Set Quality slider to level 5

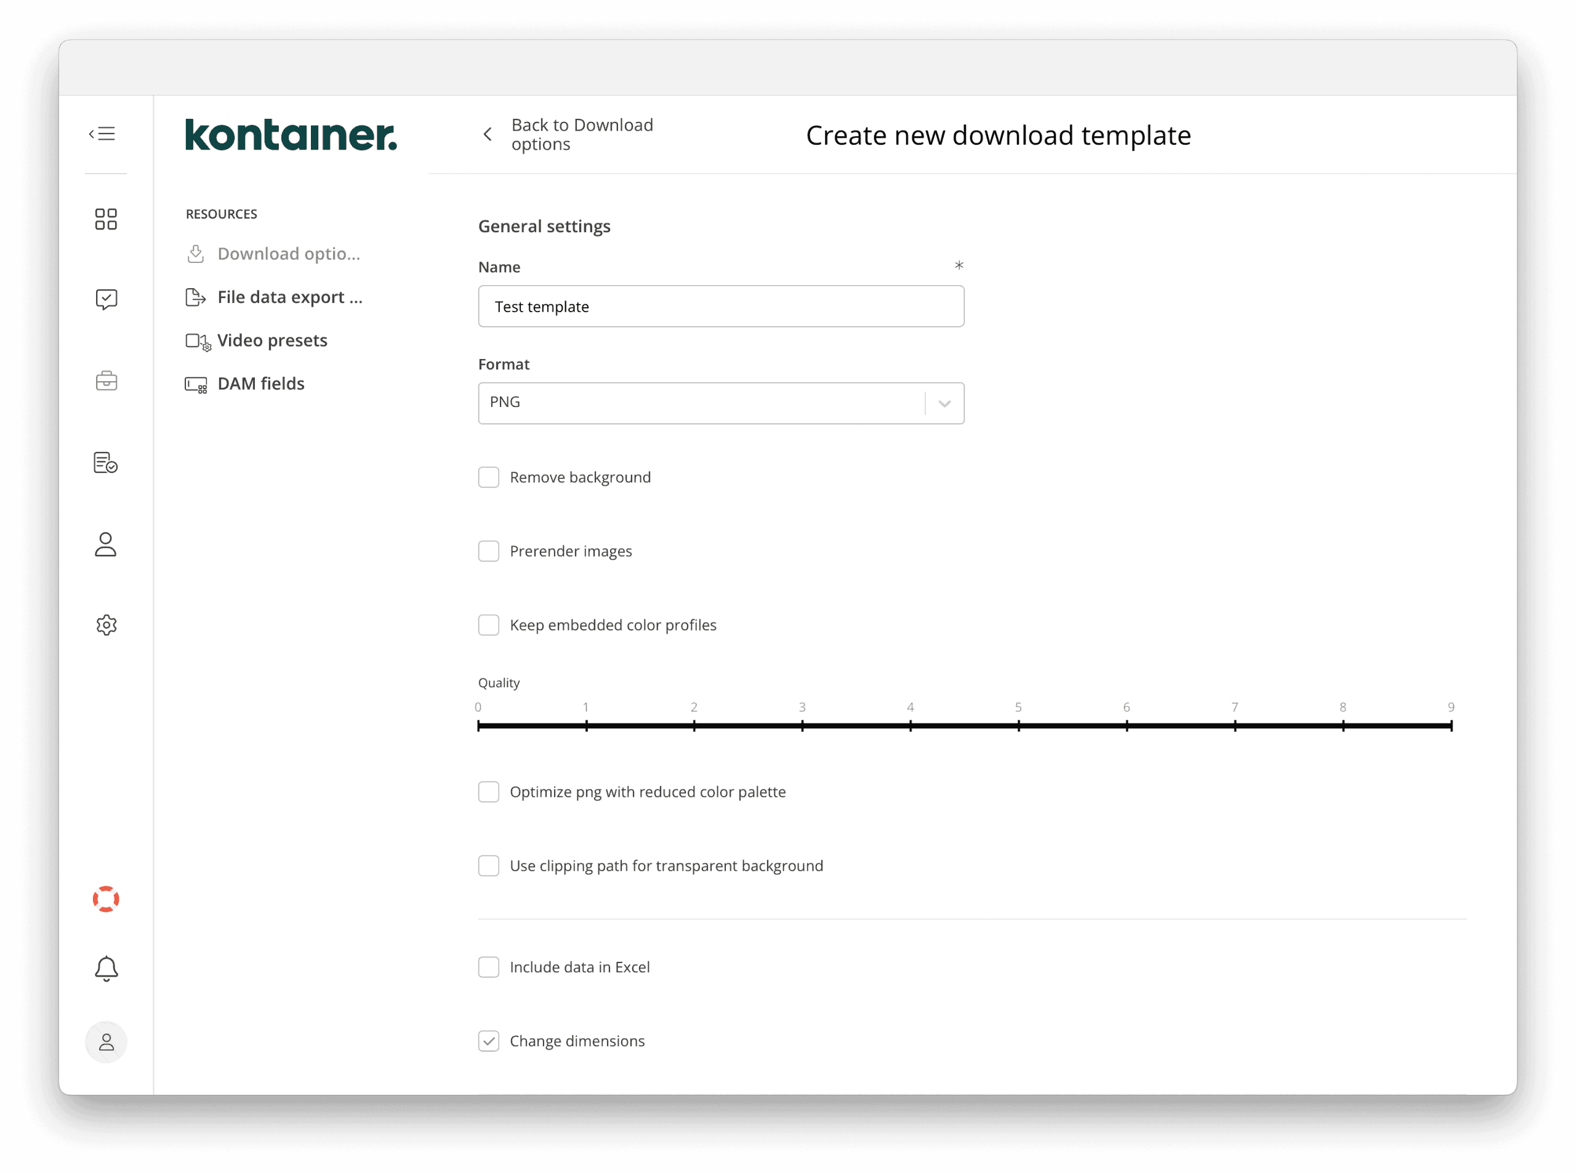pyautogui.click(x=1018, y=726)
